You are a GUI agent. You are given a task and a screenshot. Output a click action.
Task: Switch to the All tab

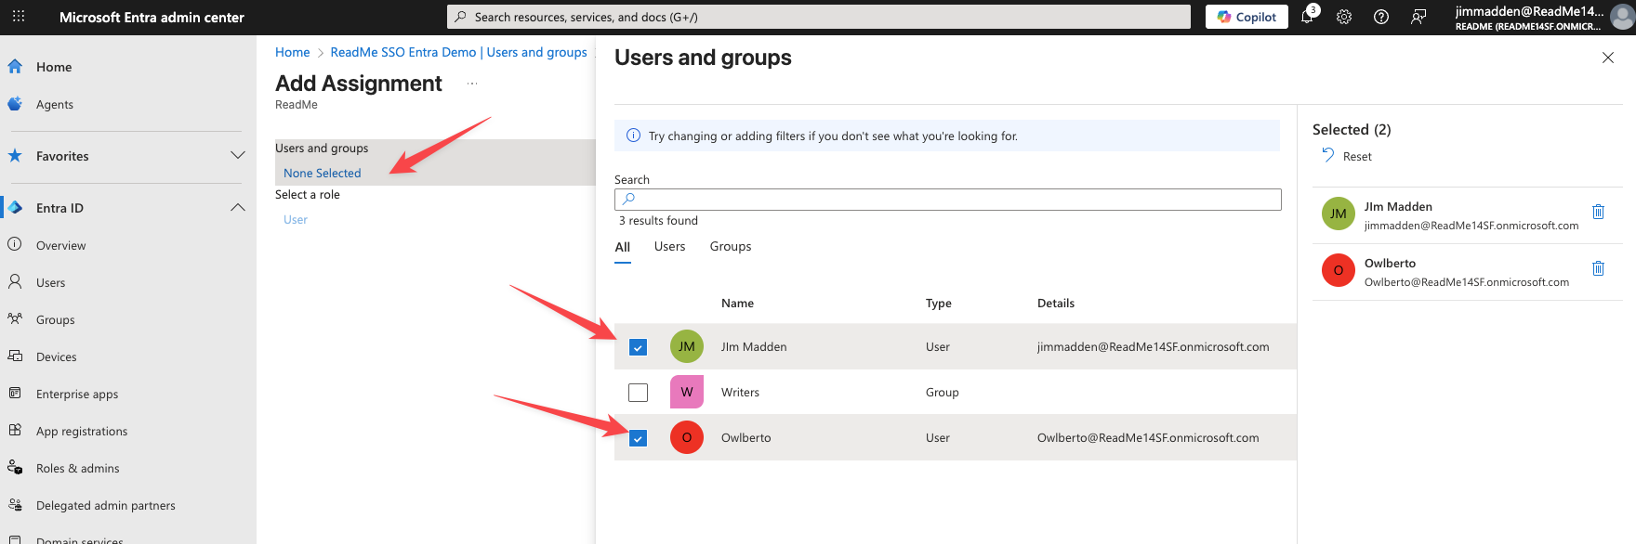[x=623, y=247]
